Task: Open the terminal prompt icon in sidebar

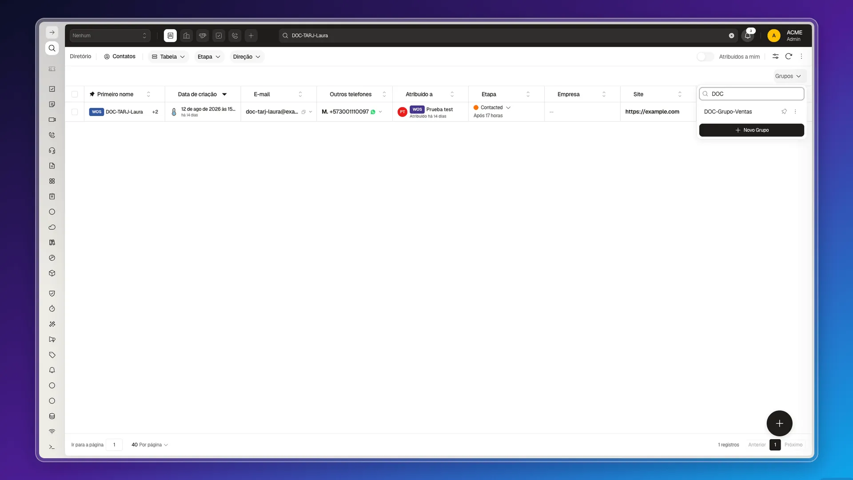Action: click(x=52, y=447)
